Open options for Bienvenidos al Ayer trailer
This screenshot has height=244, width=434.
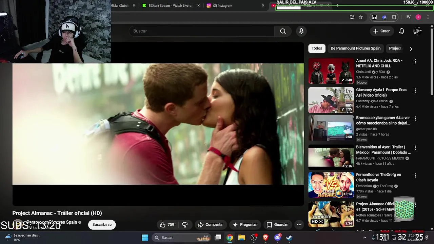point(415,148)
